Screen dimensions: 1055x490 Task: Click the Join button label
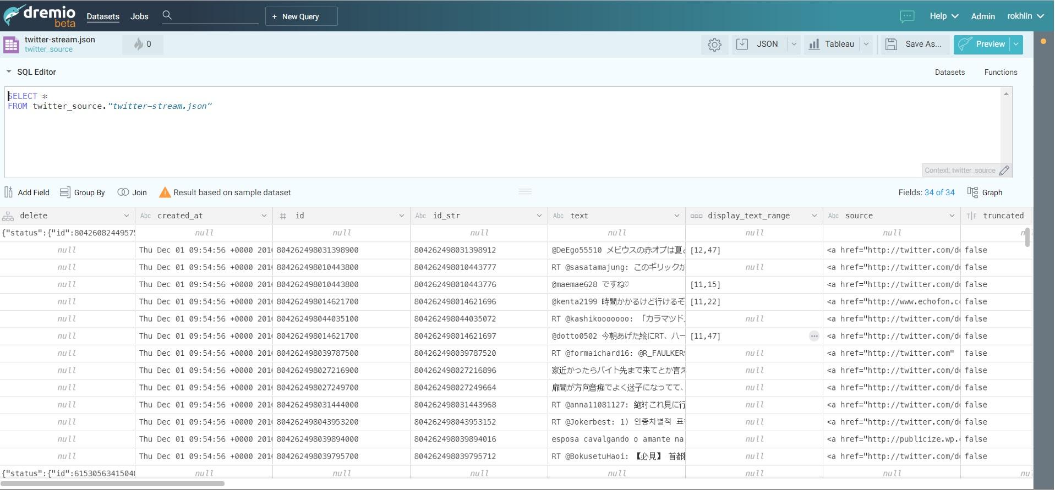(139, 192)
